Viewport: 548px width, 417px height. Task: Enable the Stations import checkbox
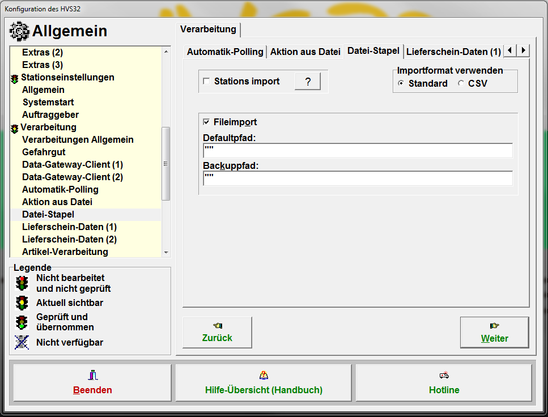(x=206, y=82)
